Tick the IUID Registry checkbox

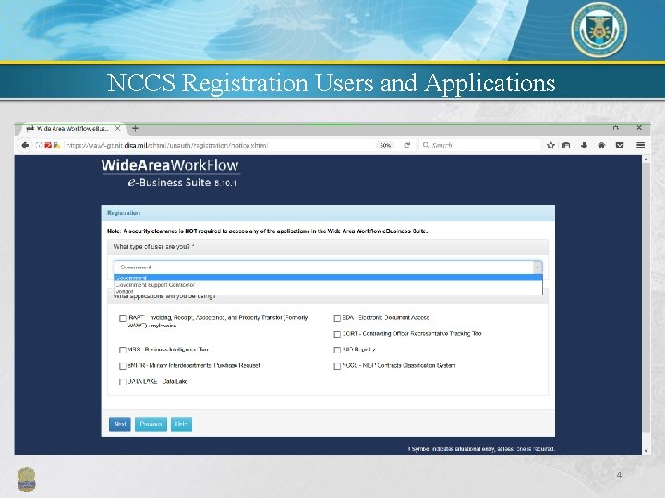[337, 350]
